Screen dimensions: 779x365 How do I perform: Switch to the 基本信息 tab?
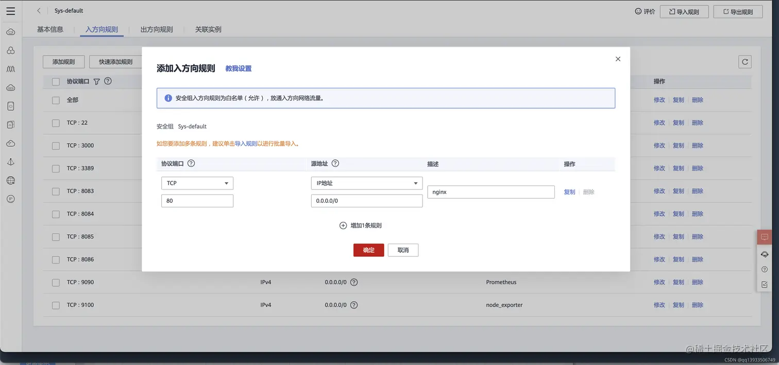(x=50, y=29)
